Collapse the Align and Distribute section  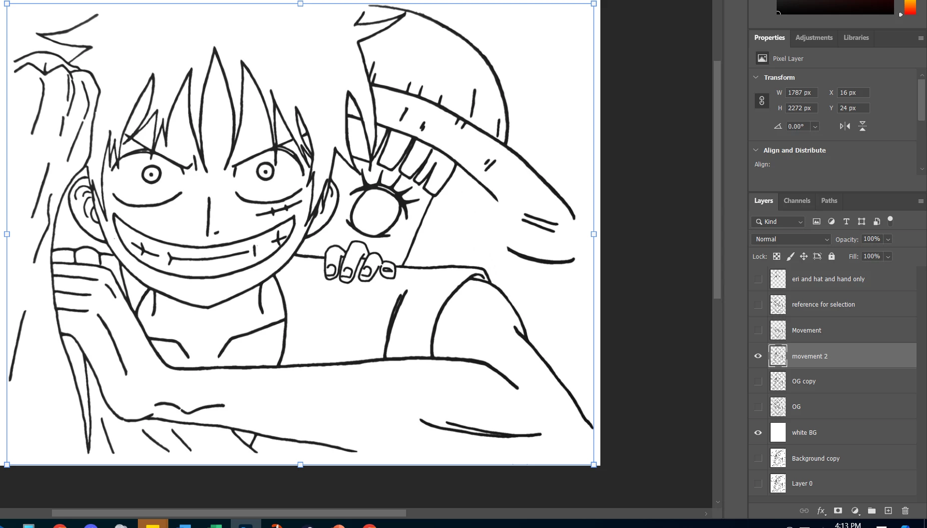point(756,150)
